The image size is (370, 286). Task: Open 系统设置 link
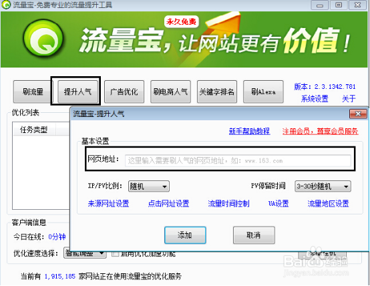(x=315, y=99)
